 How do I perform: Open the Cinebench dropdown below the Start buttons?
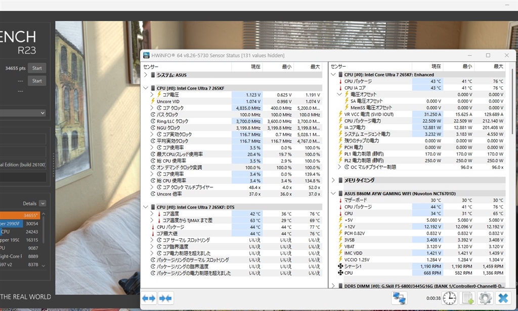pyautogui.click(x=23, y=113)
